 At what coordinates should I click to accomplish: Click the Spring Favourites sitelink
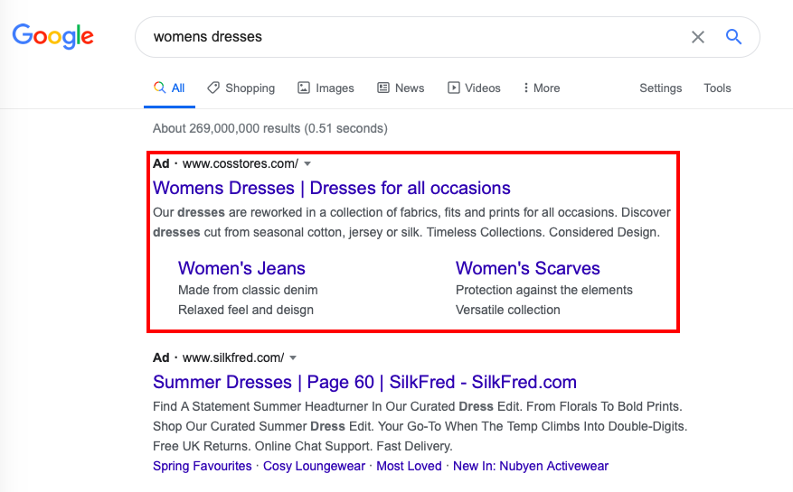(x=203, y=466)
